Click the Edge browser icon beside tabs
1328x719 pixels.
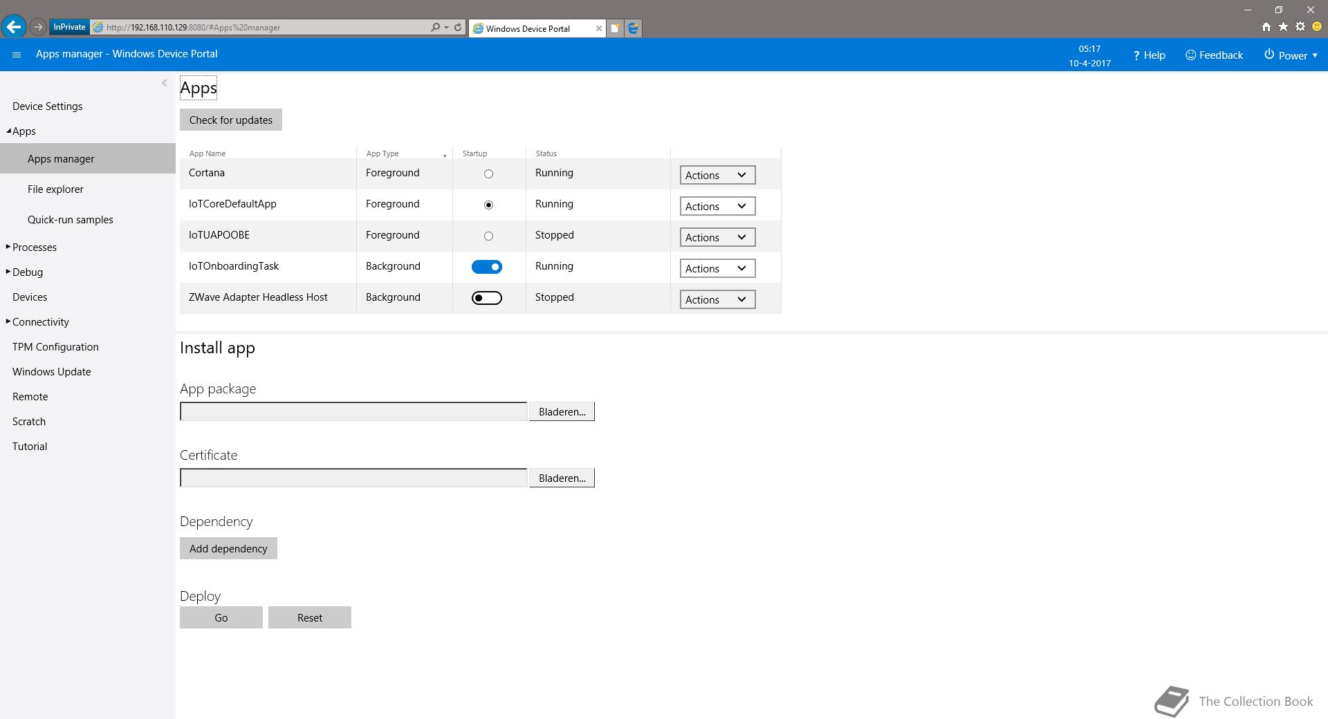(x=632, y=28)
